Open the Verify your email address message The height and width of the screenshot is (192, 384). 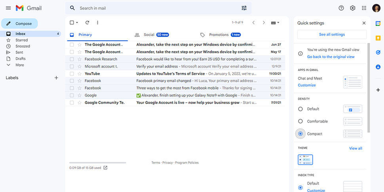(175, 67)
